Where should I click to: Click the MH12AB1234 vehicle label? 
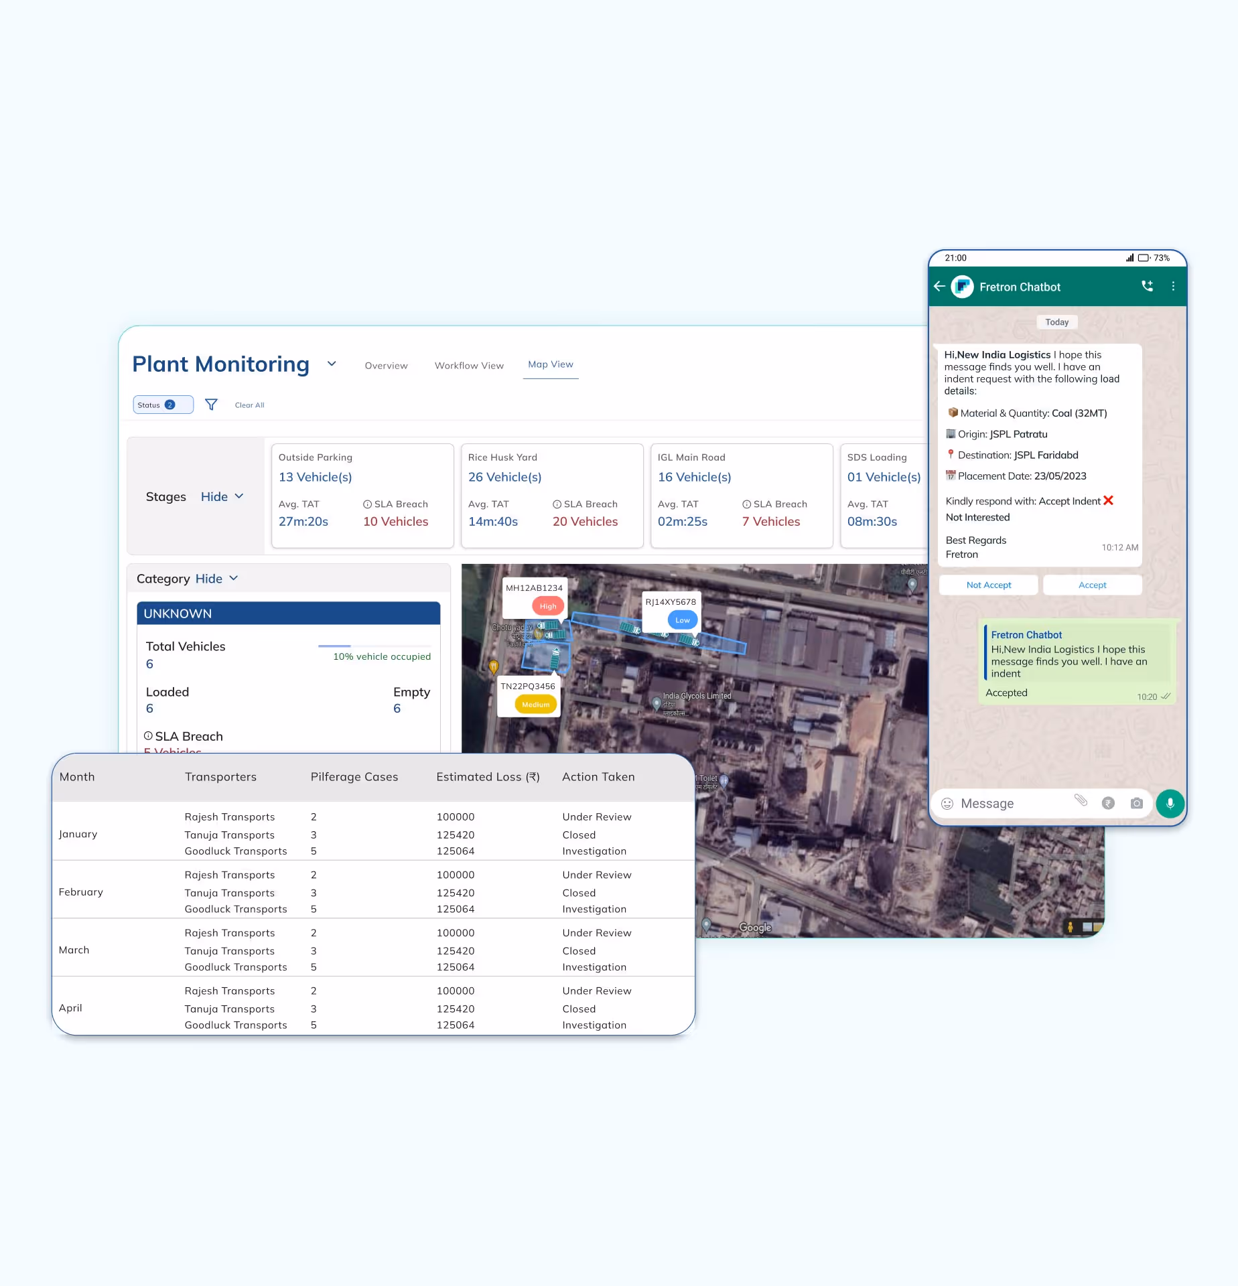click(534, 588)
